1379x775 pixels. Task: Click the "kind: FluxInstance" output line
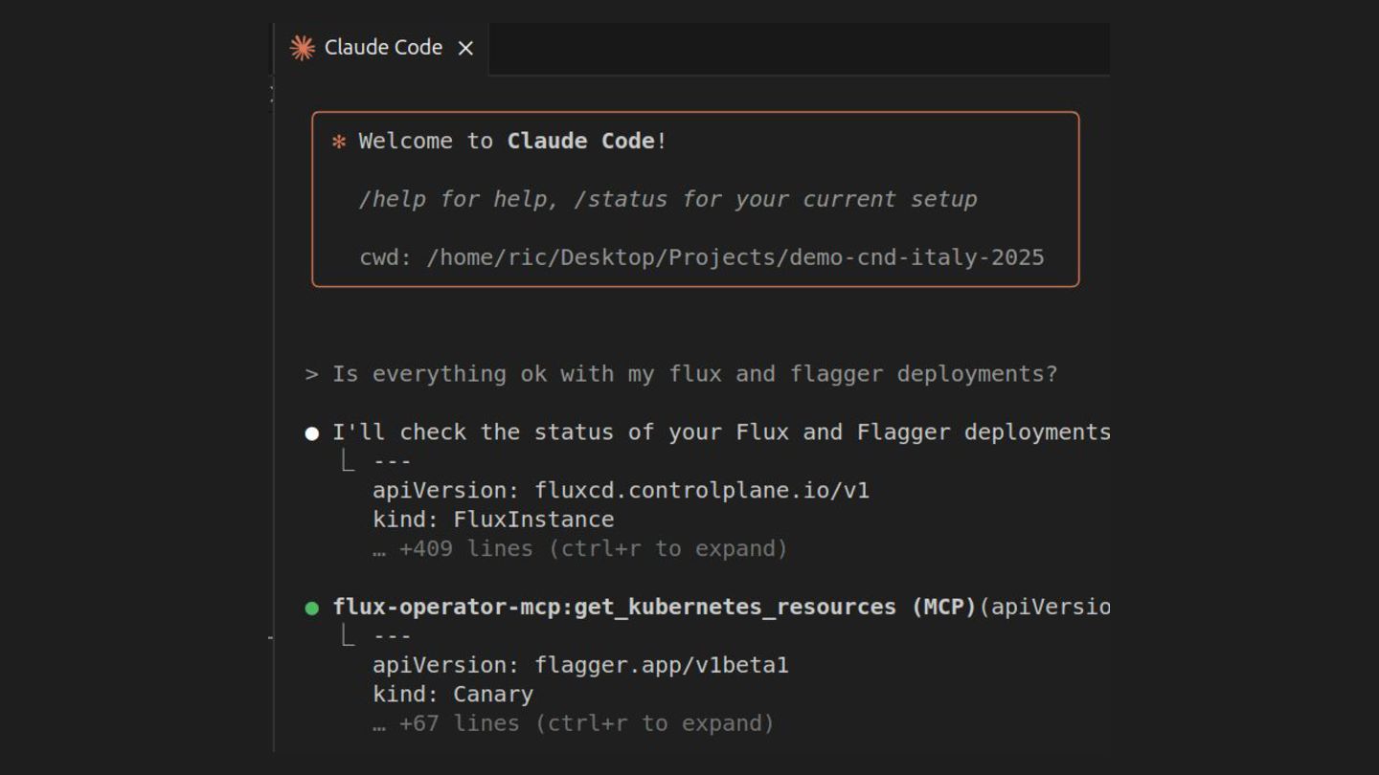[493, 520]
